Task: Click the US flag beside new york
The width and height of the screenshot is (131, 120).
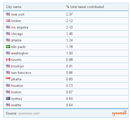Action: click(x=8, y=14)
